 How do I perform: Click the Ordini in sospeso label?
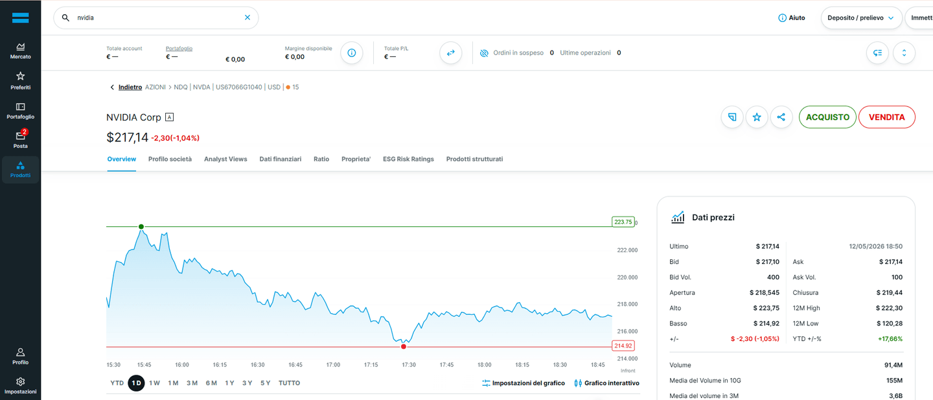(x=518, y=53)
